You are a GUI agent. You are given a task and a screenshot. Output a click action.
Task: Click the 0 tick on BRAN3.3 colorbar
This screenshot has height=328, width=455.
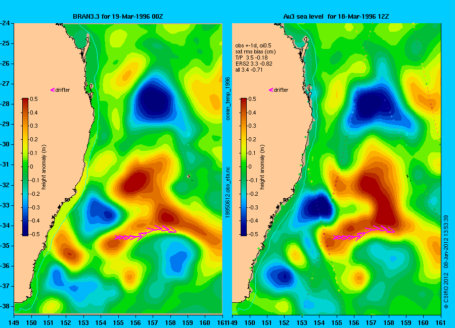32,167
